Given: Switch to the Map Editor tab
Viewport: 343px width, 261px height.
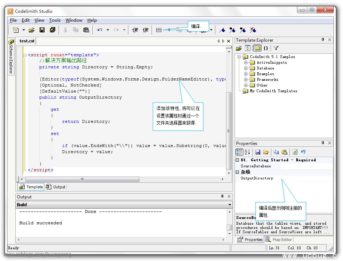Looking at the screenshot, I should tap(279, 240).
